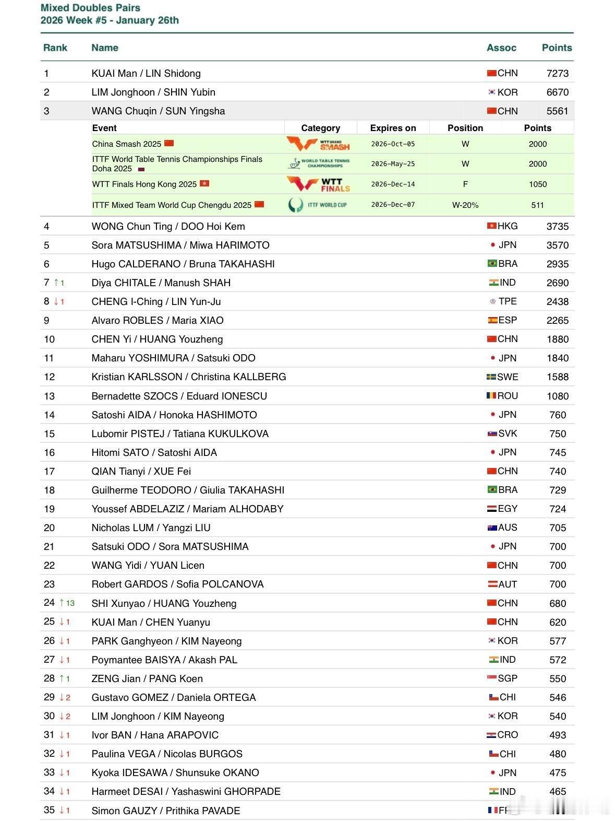Click the Brazil flag in Hugo CALDERANO row
The image size is (615, 821).
(492, 263)
